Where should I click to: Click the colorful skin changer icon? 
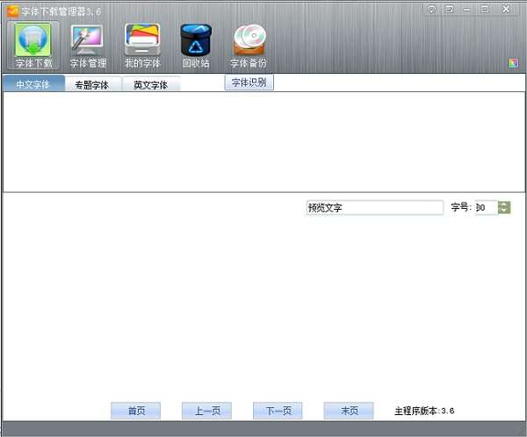click(x=513, y=63)
